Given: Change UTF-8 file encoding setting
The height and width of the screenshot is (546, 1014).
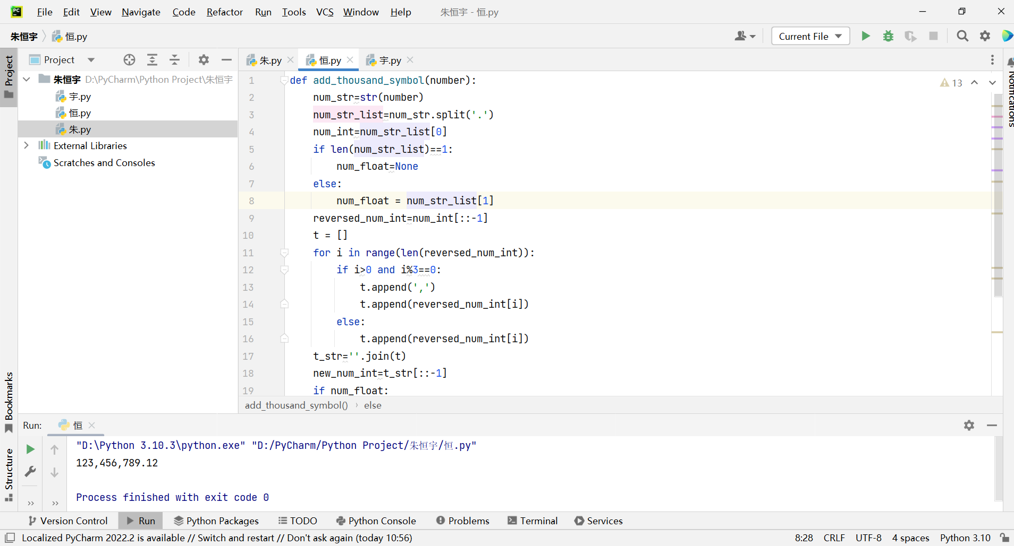Looking at the screenshot, I should pos(868,538).
